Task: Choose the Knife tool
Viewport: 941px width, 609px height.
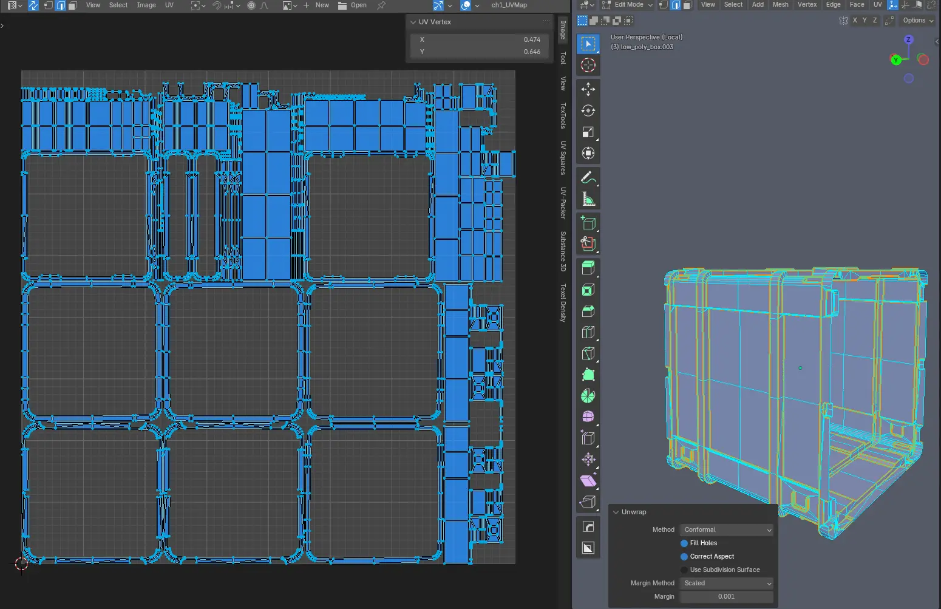Action: point(588,353)
